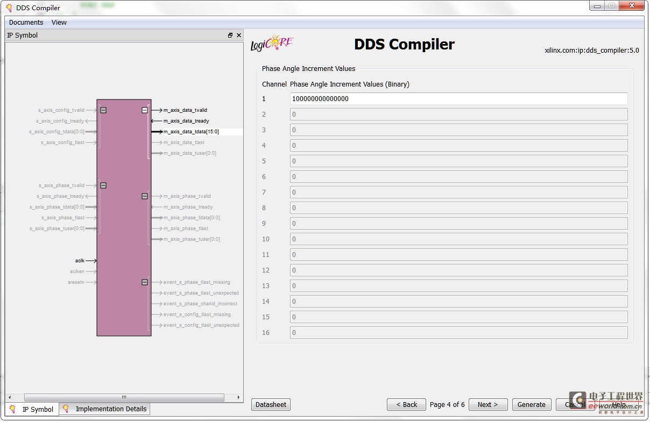Select the aresetn port label

76,282
